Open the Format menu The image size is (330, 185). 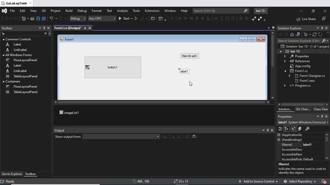click(96, 11)
